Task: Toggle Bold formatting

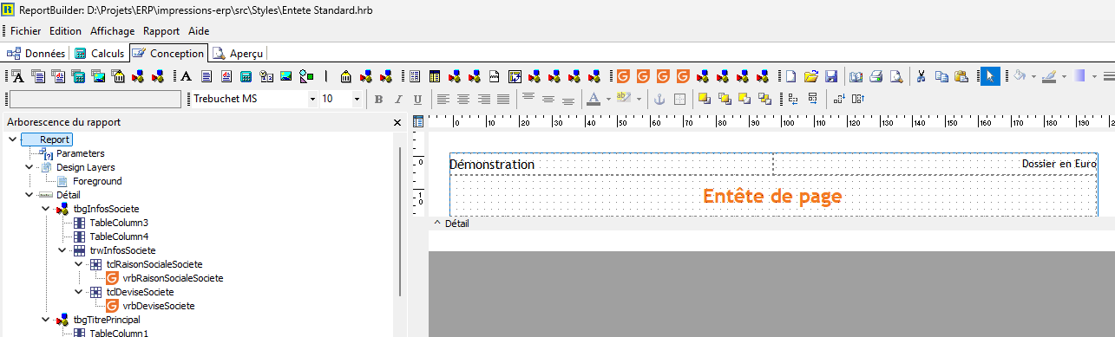Action: pyautogui.click(x=378, y=99)
